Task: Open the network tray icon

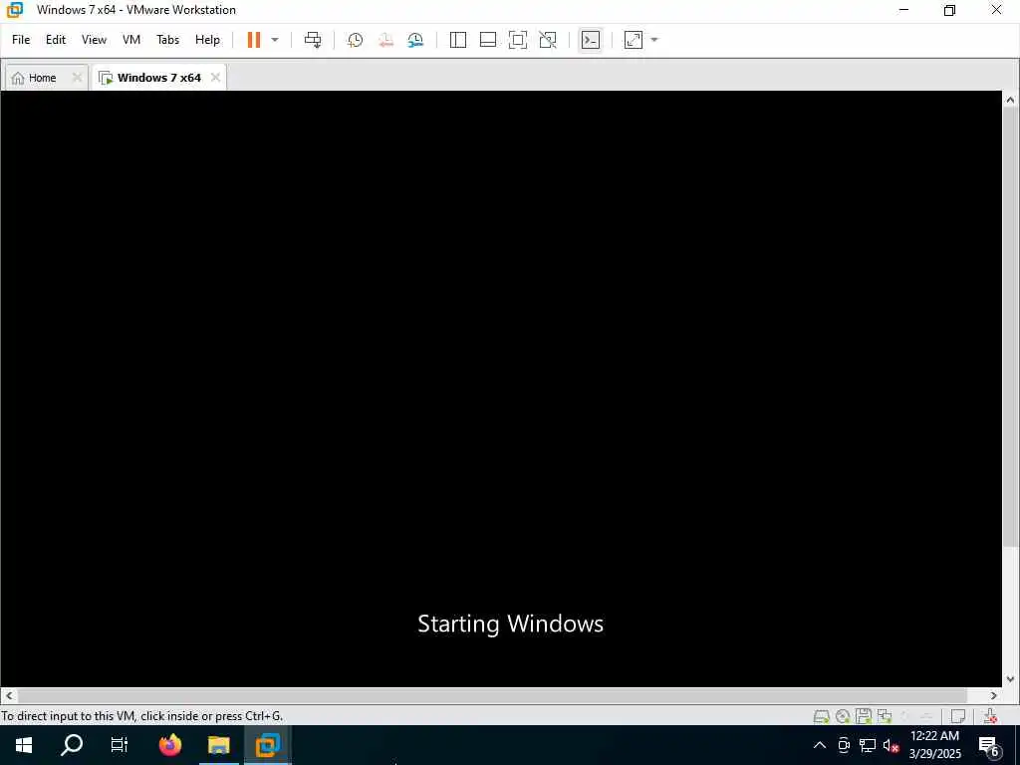Action: [868, 745]
